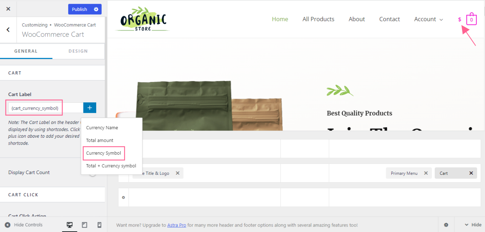Switch to desktop preview icon
This screenshot has height=232, width=485.
[70, 225]
